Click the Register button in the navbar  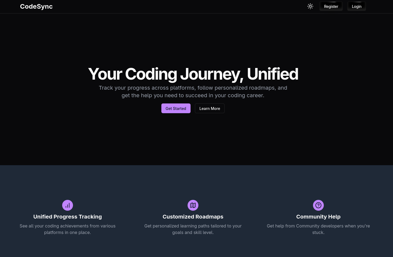pos(331,6)
